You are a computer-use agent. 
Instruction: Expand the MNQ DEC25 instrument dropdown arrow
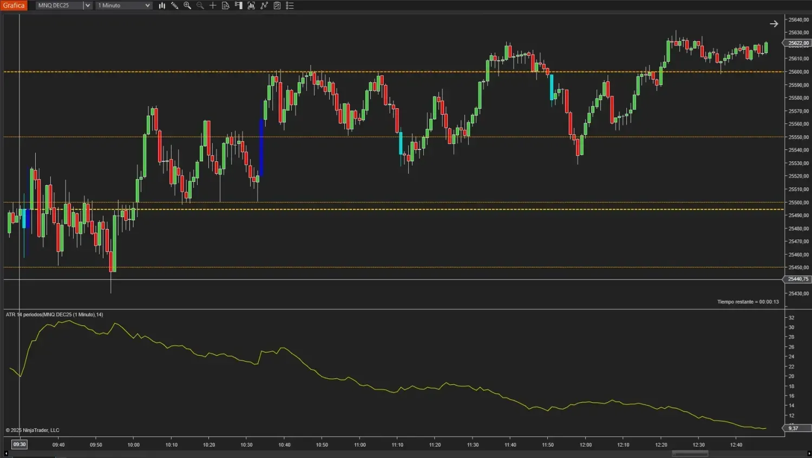87,5
